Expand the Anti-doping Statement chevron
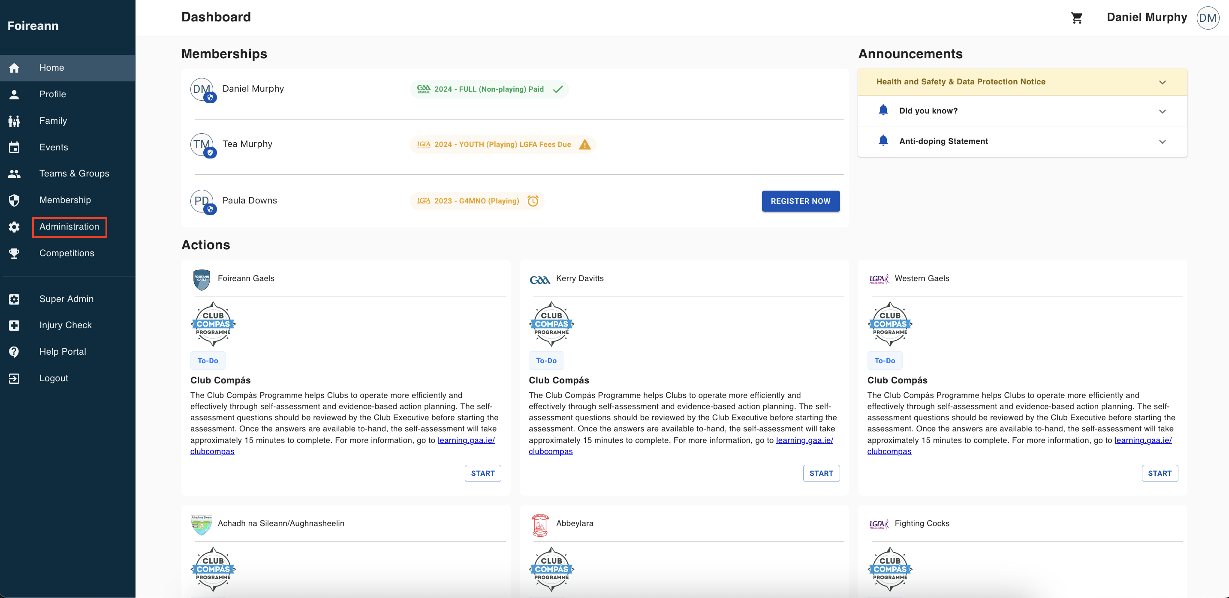1229x598 pixels. [1162, 141]
